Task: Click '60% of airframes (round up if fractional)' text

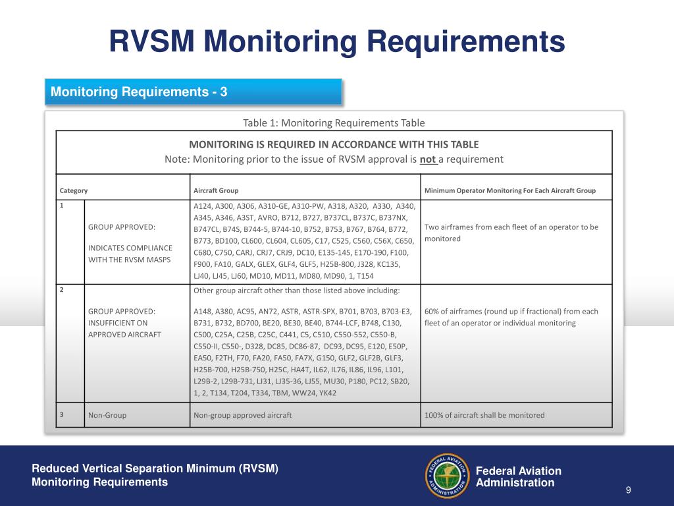Action: (x=511, y=317)
